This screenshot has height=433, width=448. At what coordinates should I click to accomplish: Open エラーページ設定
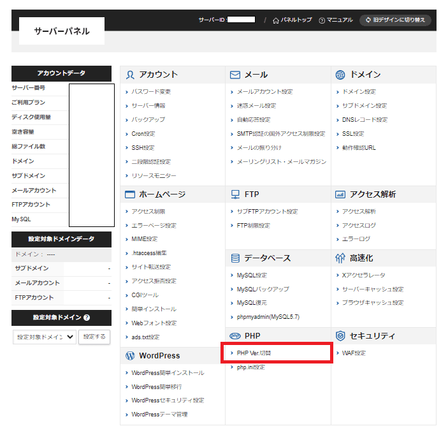[x=154, y=226]
